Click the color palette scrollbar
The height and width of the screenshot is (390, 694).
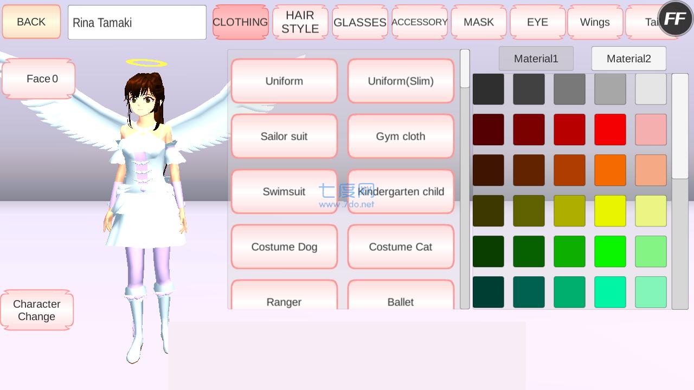(x=680, y=127)
